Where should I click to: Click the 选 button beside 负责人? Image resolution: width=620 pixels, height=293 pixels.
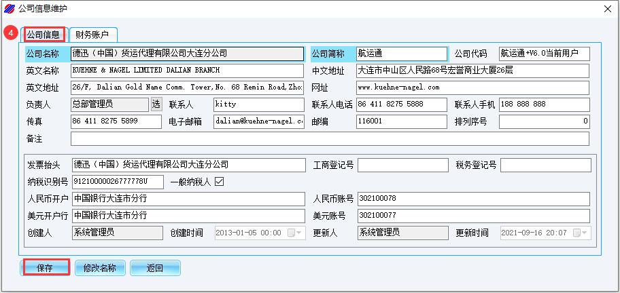tap(156, 104)
